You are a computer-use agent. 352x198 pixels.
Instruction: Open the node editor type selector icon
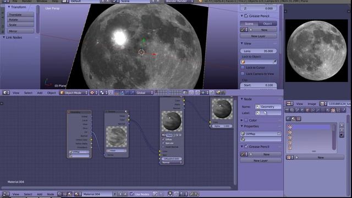[x=5, y=194]
